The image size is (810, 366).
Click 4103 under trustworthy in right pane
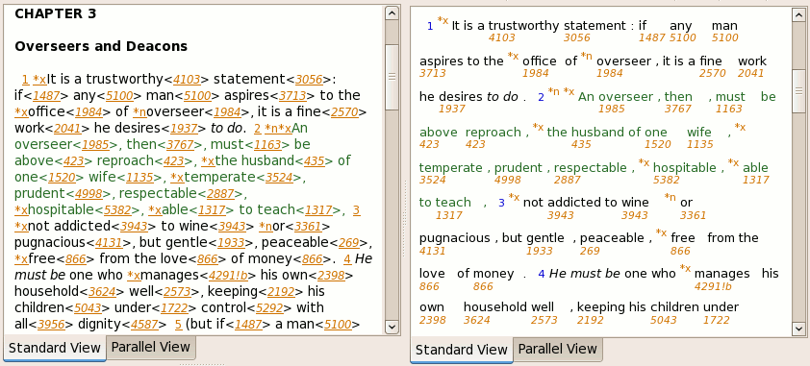tap(501, 37)
